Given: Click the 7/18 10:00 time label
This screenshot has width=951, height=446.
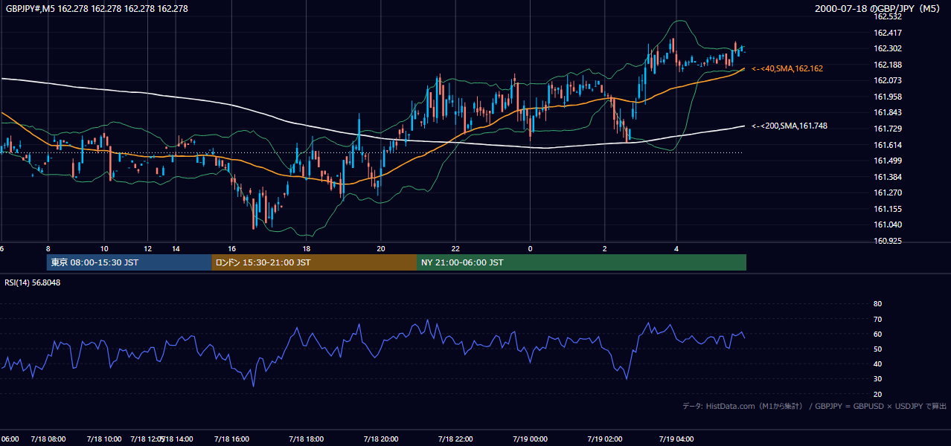Looking at the screenshot, I should pos(103,439).
